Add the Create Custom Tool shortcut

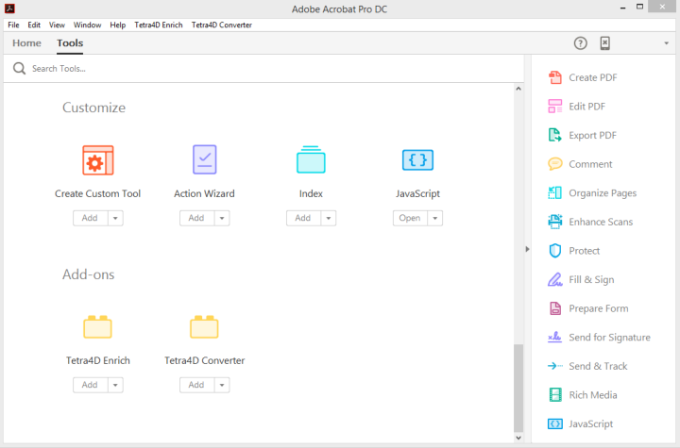click(91, 218)
